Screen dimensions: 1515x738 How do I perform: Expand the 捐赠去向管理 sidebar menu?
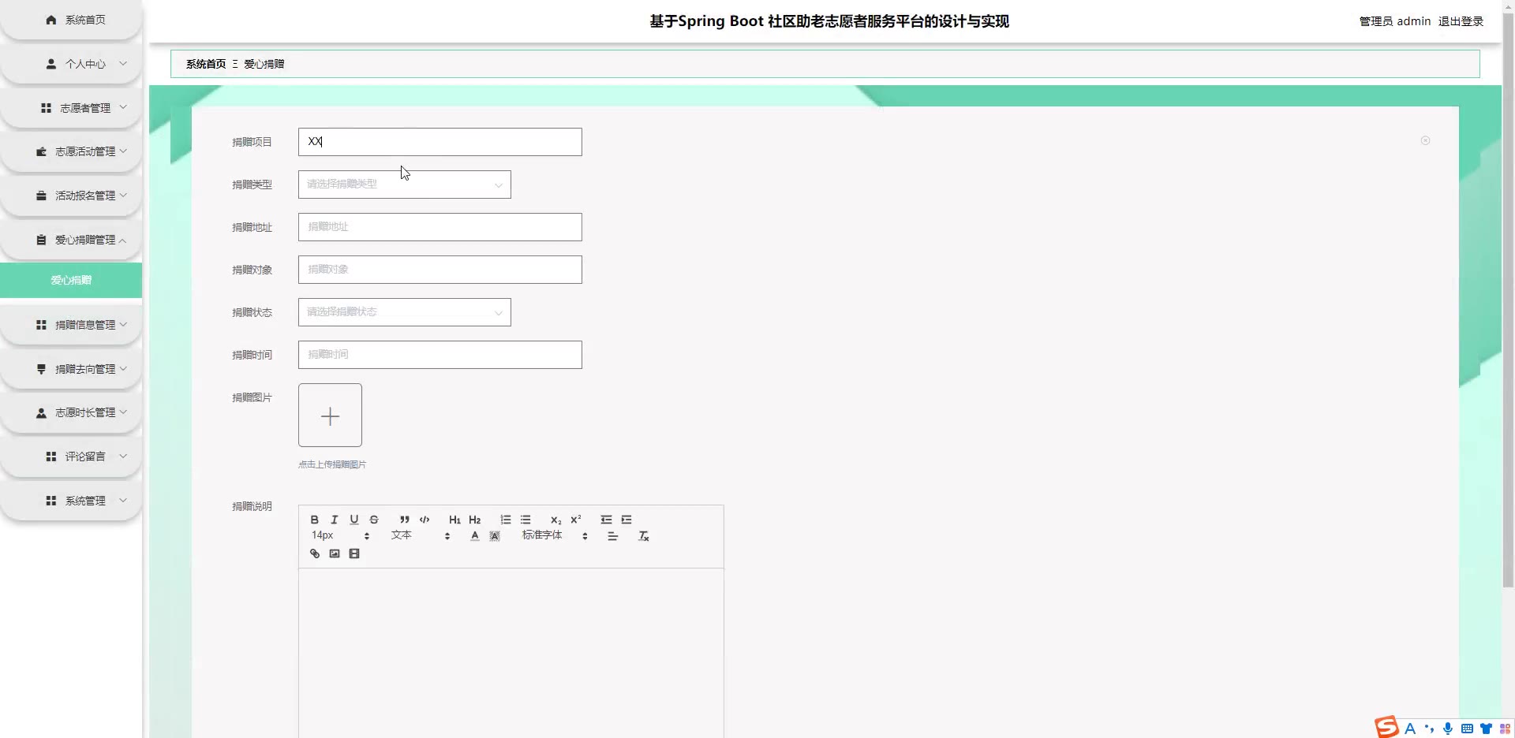[x=71, y=369]
